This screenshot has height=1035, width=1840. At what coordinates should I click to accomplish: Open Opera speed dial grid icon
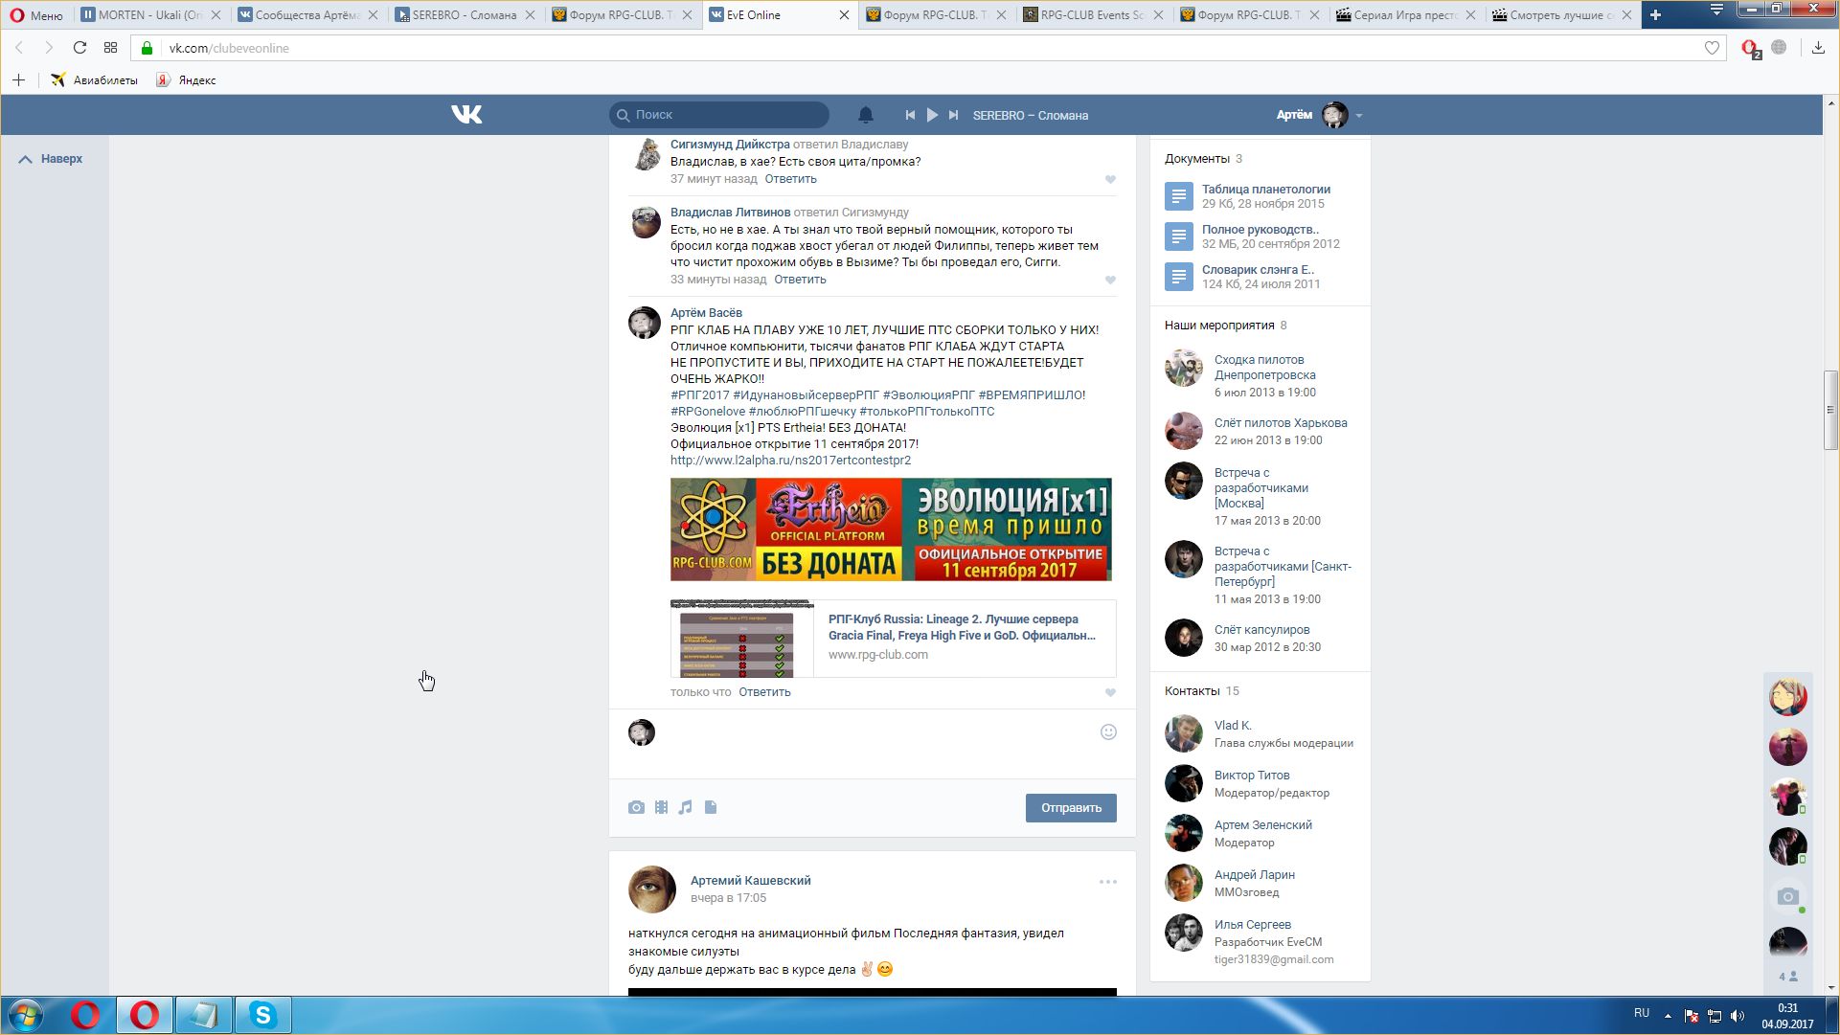[111, 48]
